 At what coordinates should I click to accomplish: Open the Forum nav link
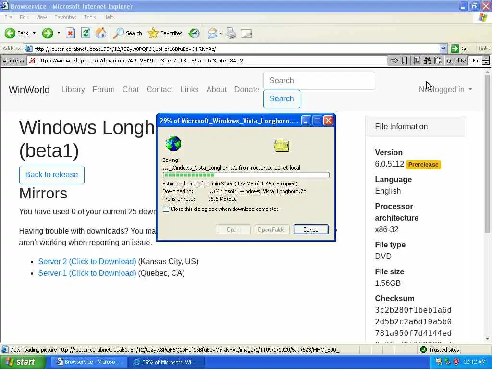point(104,90)
